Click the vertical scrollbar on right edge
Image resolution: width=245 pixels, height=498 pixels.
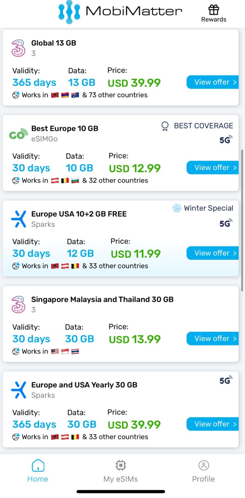[x=243, y=219]
